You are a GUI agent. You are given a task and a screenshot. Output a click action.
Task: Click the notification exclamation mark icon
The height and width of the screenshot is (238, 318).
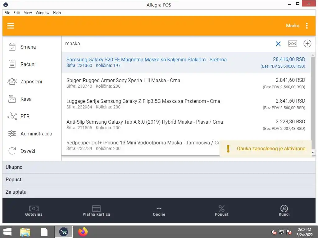tap(228, 148)
